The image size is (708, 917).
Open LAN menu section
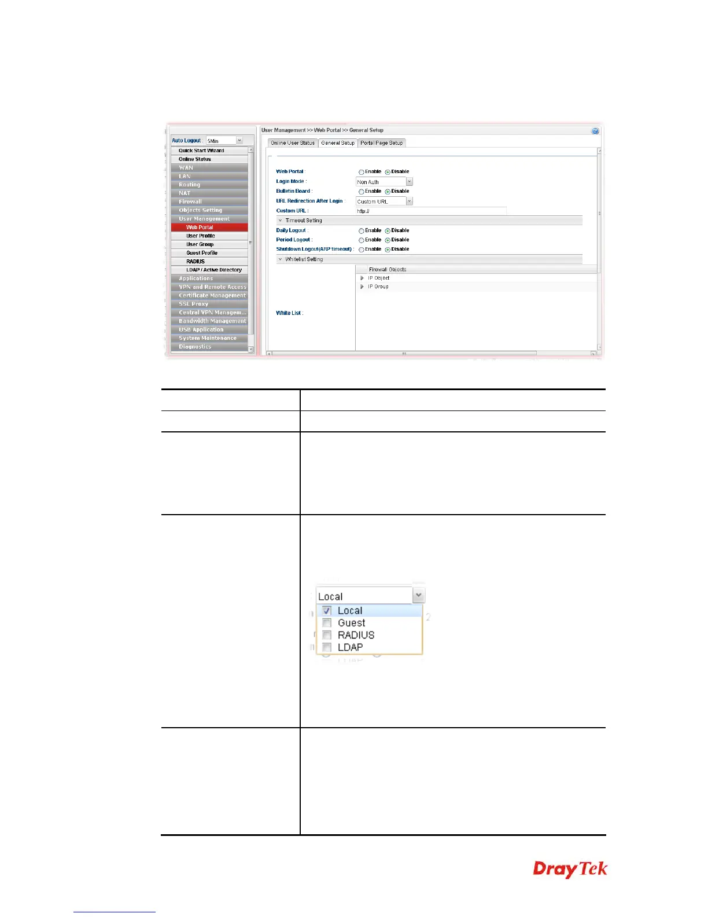coord(209,176)
